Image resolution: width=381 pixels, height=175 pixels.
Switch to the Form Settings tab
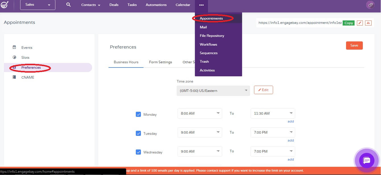coord(160,62)
